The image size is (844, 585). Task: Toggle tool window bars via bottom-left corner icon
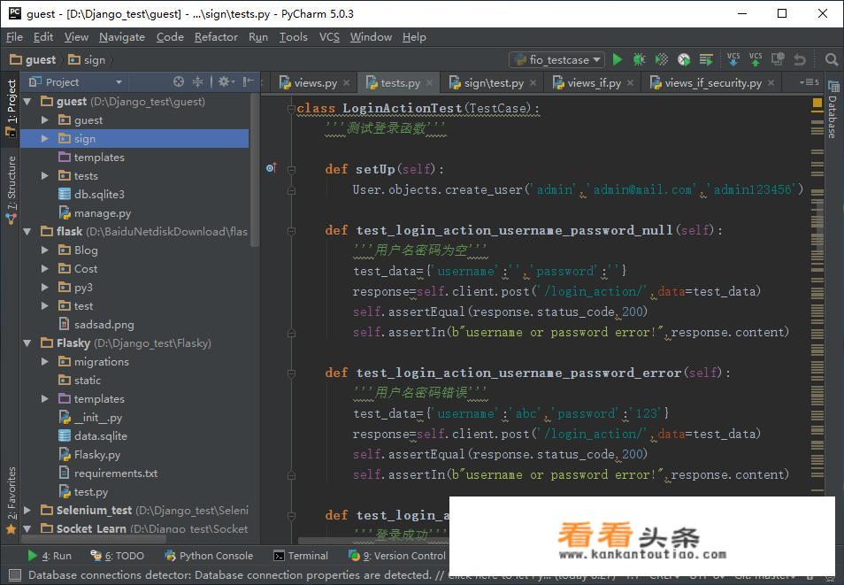tap(15, 574)
